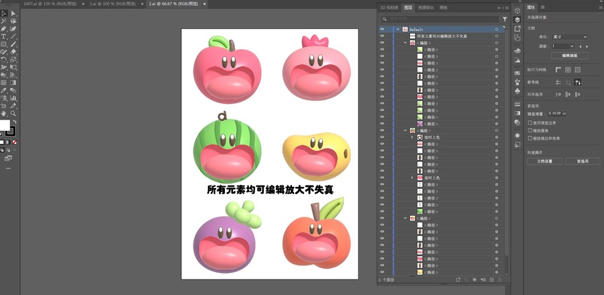Viewport: 604px width, 295px height.
Task: Switch to 库 tab in Properties
Action: point(543,7)
